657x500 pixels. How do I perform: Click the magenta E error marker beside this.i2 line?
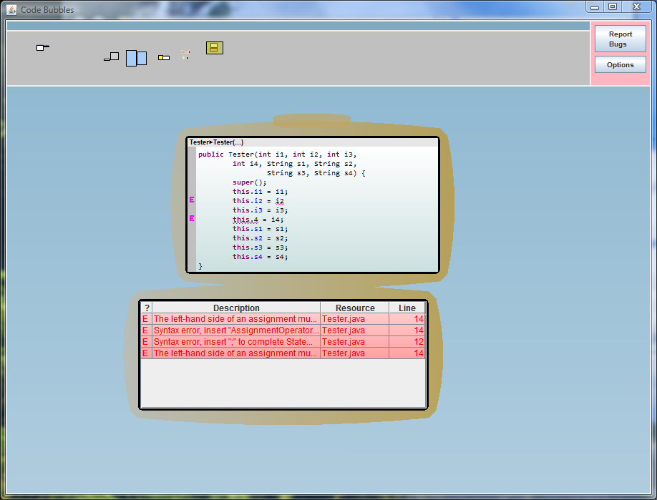pos(192,200)
